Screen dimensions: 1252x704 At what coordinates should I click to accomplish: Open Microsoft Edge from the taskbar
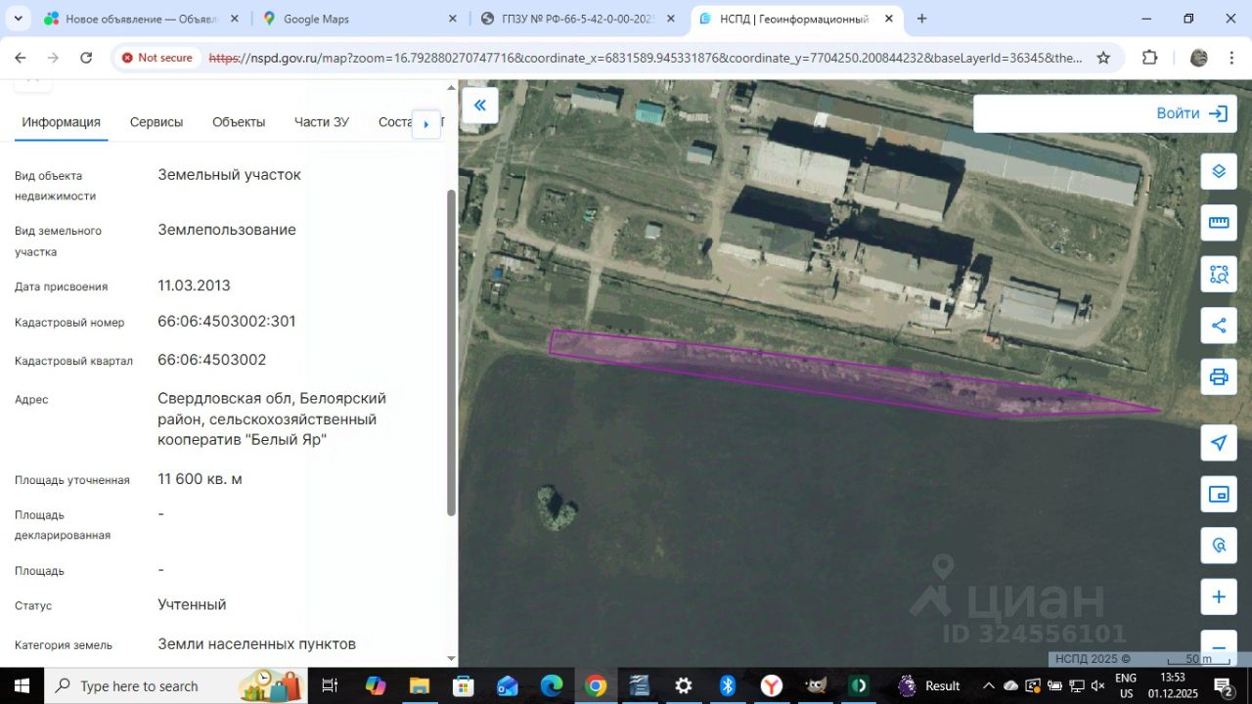tap(552, 685)
